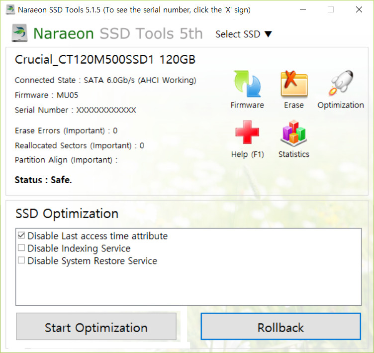Open the Optimization rocket icon

tap(341, 83)
